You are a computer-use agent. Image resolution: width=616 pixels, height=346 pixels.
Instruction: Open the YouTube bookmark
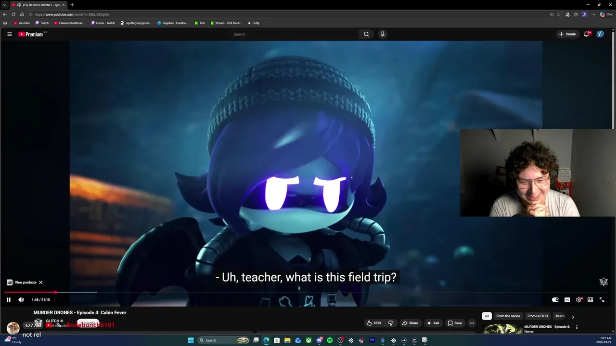point(22,23)
